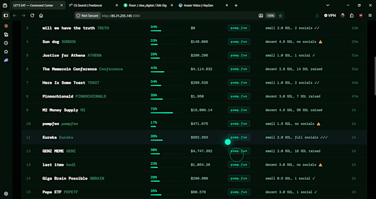Viewport: 376px width, 199px height.
Task: Bookmark this page with the star
Action: [280, 15]
